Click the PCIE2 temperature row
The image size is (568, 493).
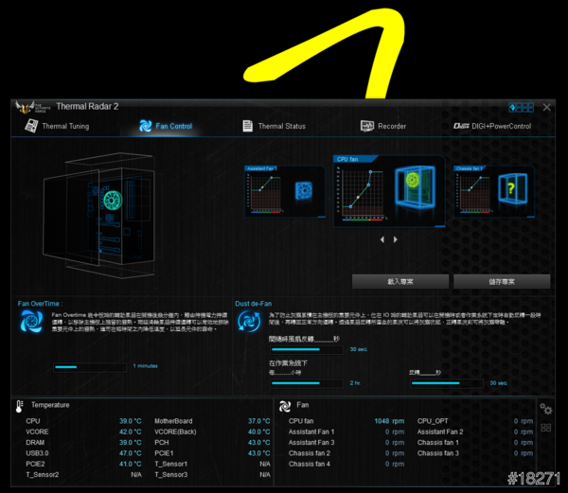pyautogui.click(x=83, y=464)
